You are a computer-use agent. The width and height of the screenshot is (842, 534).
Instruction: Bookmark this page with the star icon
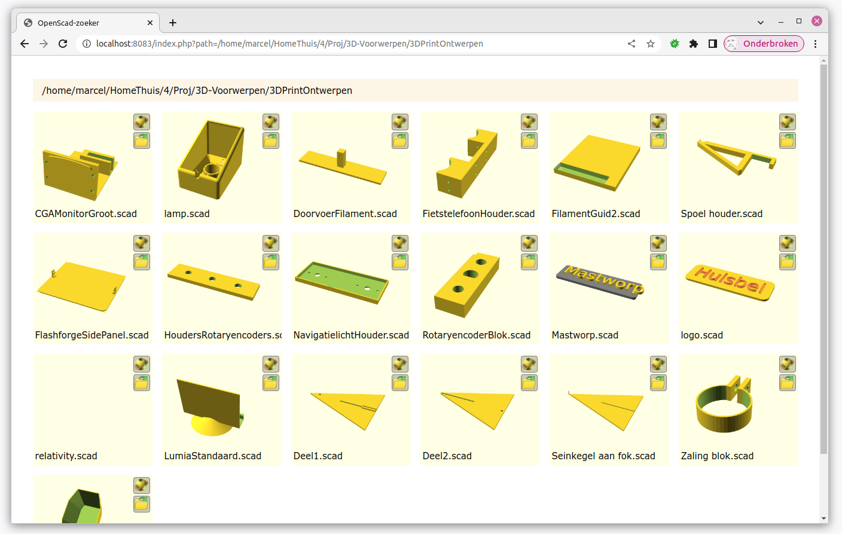651,44
